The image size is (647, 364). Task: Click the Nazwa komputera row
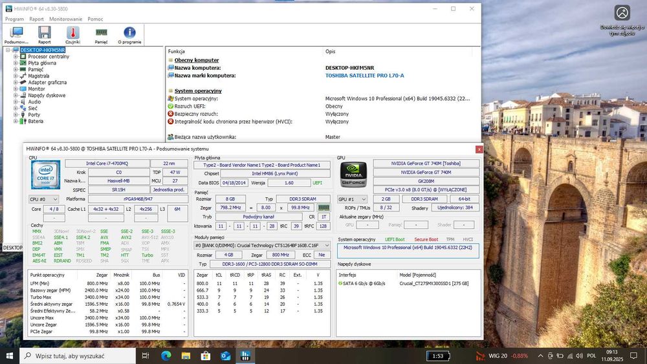(x=270, y=68)
